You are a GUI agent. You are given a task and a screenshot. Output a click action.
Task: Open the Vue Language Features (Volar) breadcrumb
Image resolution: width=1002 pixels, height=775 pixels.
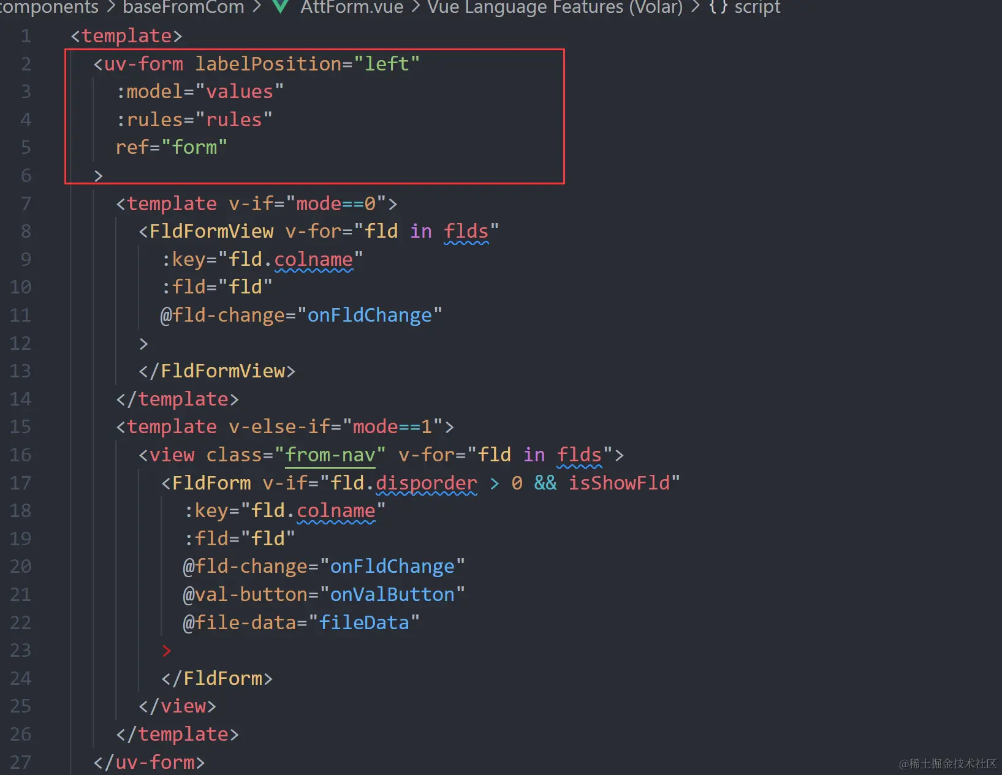(555, 7)
